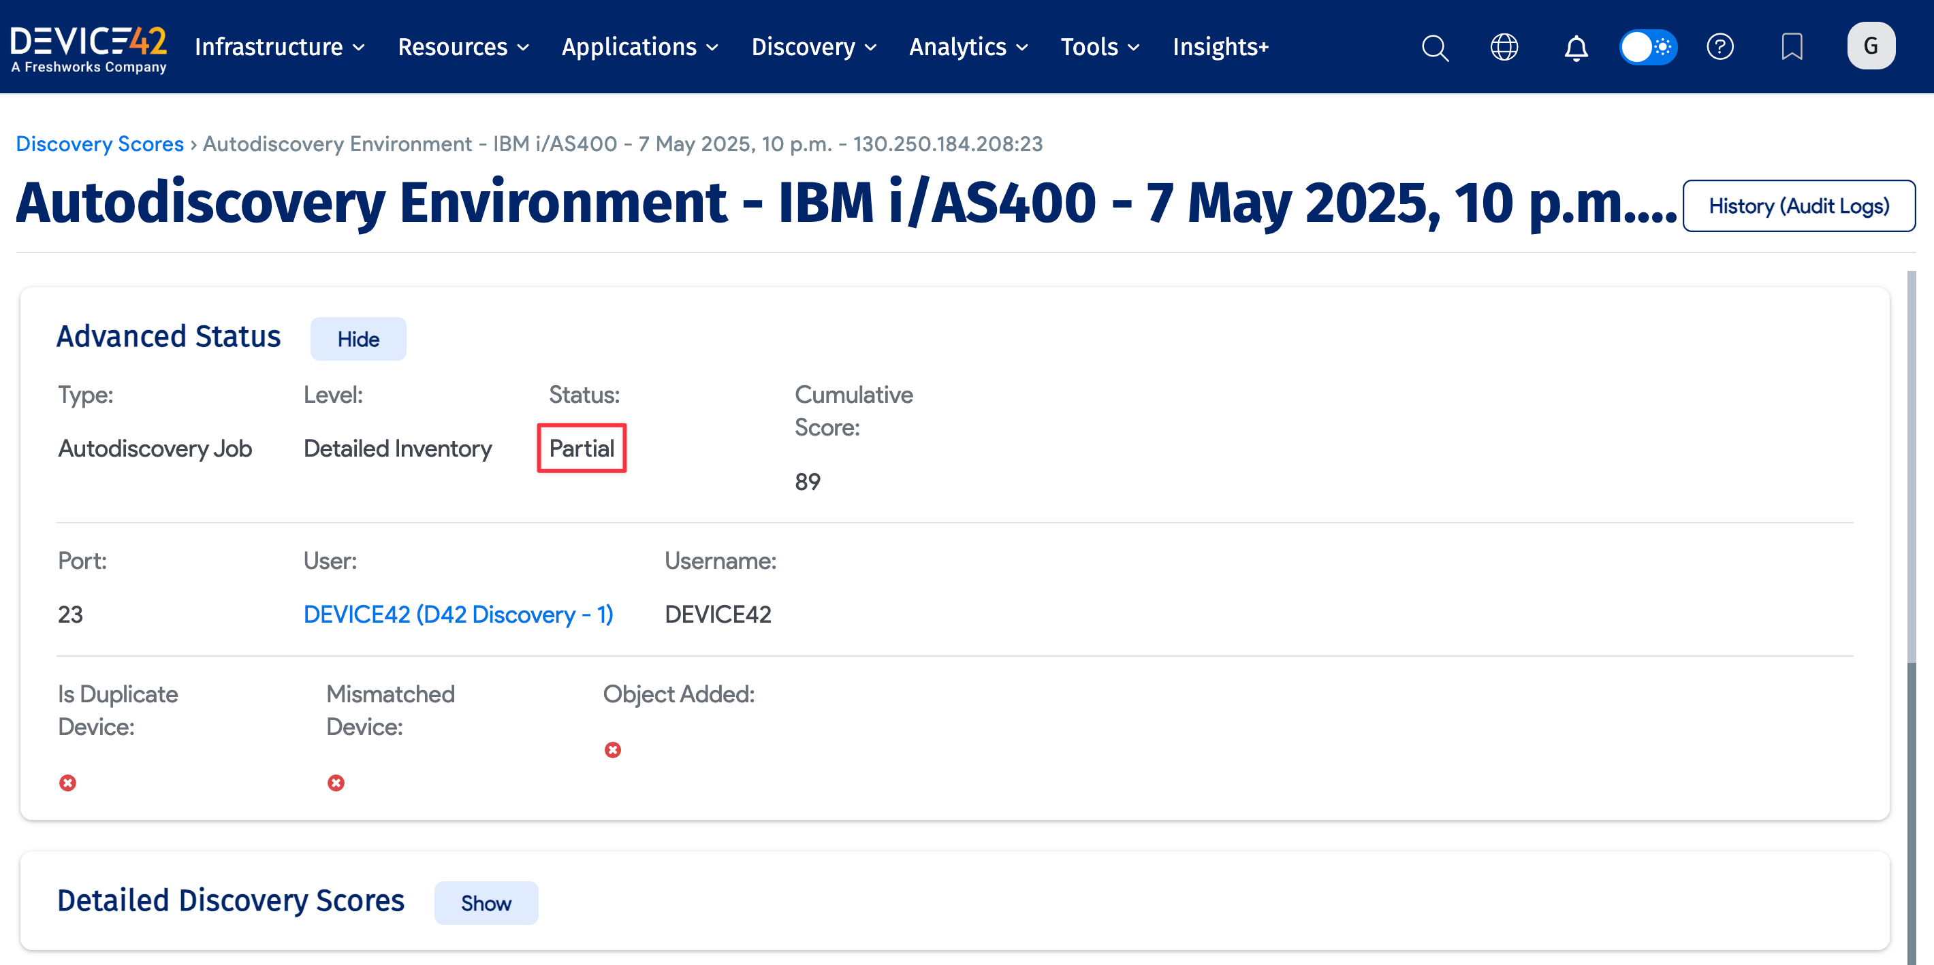Click the Object Added red X icon
This screenshot has height=965, width=1934.
[x=613, y=750]
